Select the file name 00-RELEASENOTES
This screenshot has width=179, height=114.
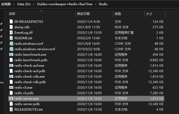pos(29,22)
